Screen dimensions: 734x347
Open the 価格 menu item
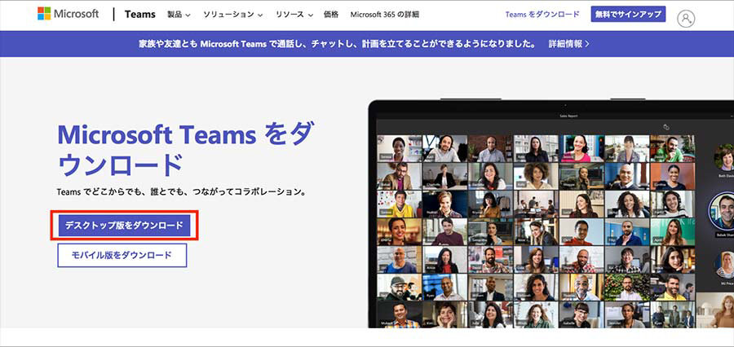[x=331, y=15]
